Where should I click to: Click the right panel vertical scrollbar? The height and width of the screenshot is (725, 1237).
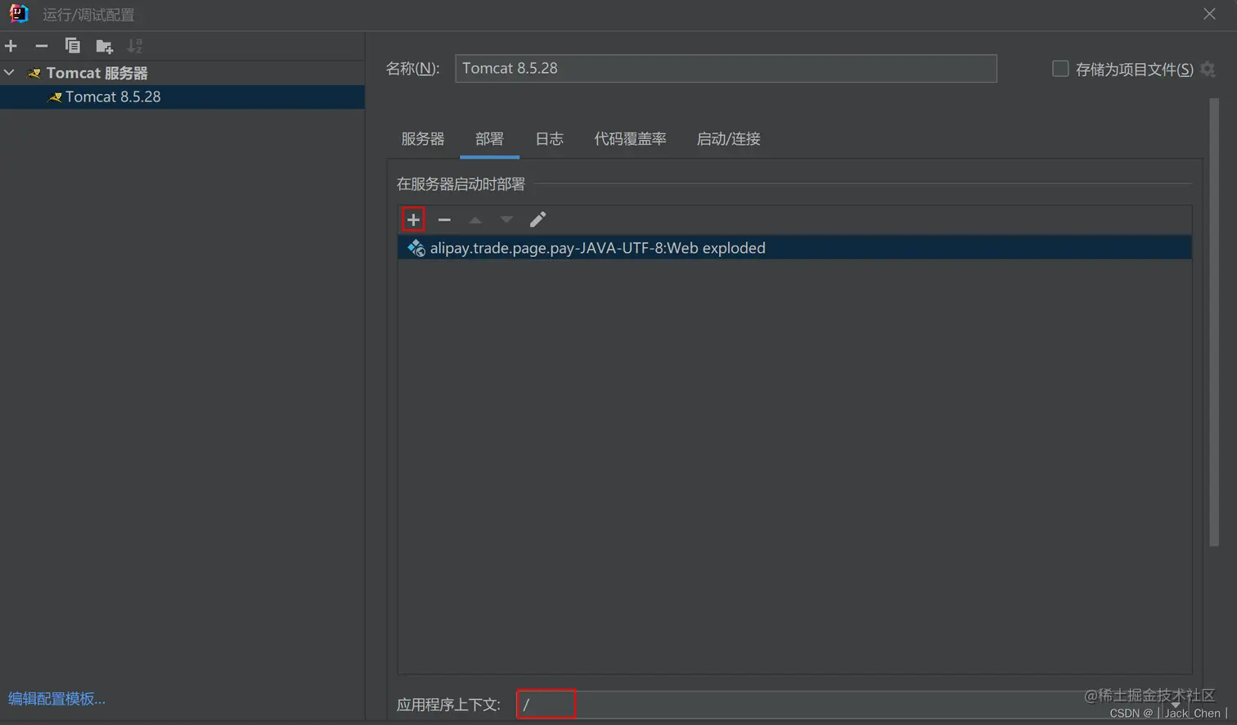click(1214, 323)
